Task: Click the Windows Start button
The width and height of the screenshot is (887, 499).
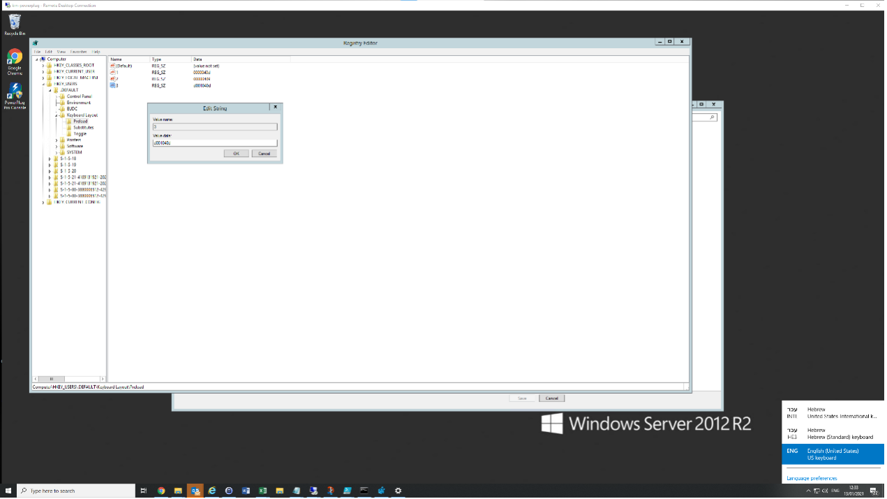Action: [x=8, y=491]
